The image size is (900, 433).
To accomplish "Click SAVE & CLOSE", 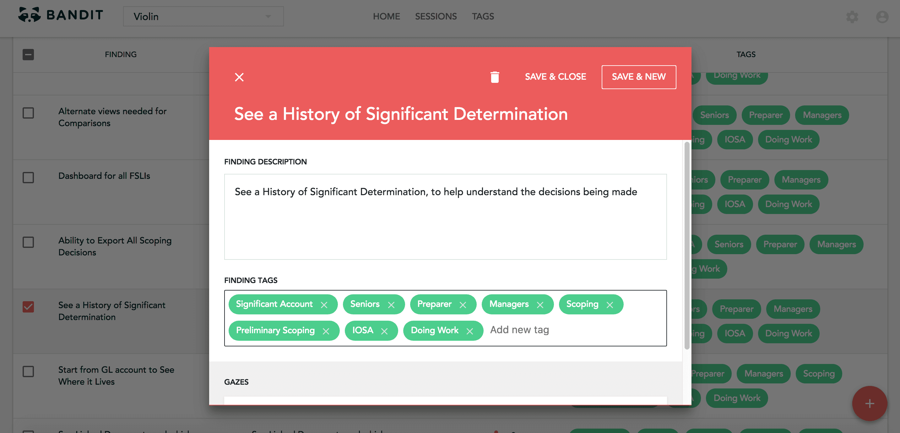I will 556,77.
